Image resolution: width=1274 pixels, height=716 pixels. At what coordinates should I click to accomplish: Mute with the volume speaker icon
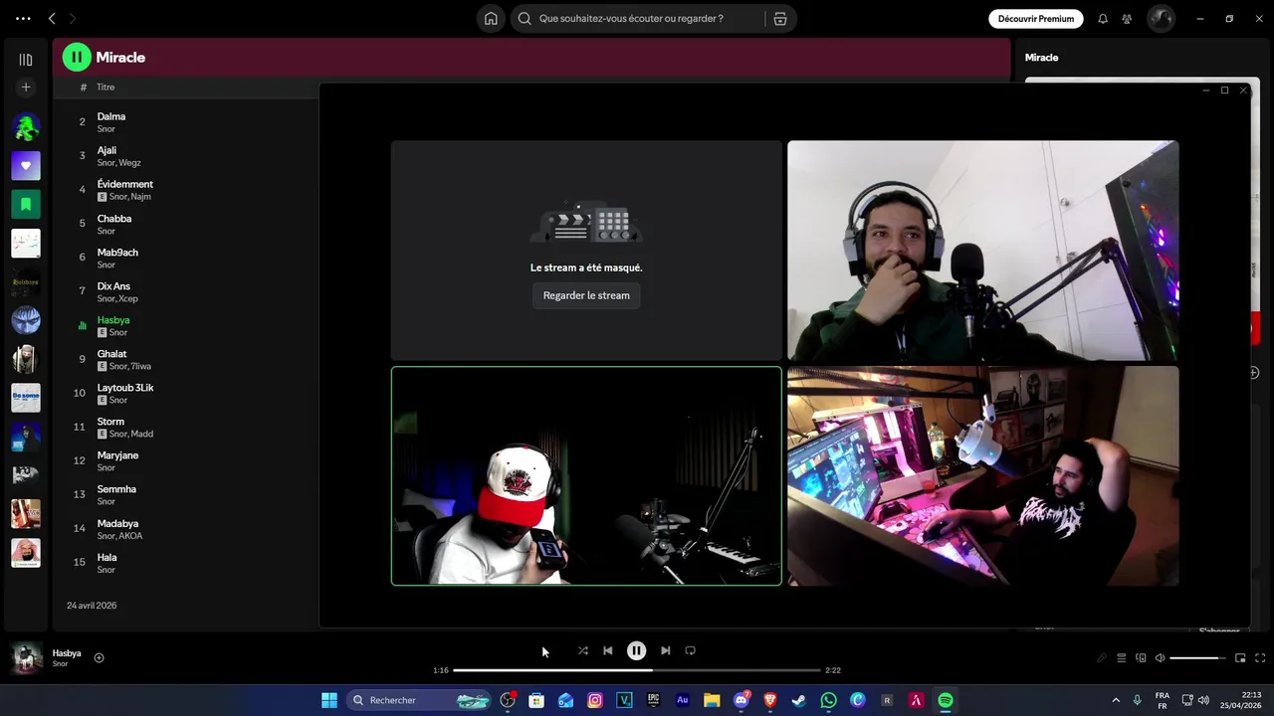1160,657
